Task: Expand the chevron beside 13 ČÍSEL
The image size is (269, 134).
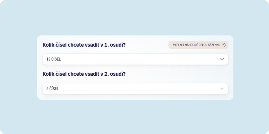Action: (222, 59)
